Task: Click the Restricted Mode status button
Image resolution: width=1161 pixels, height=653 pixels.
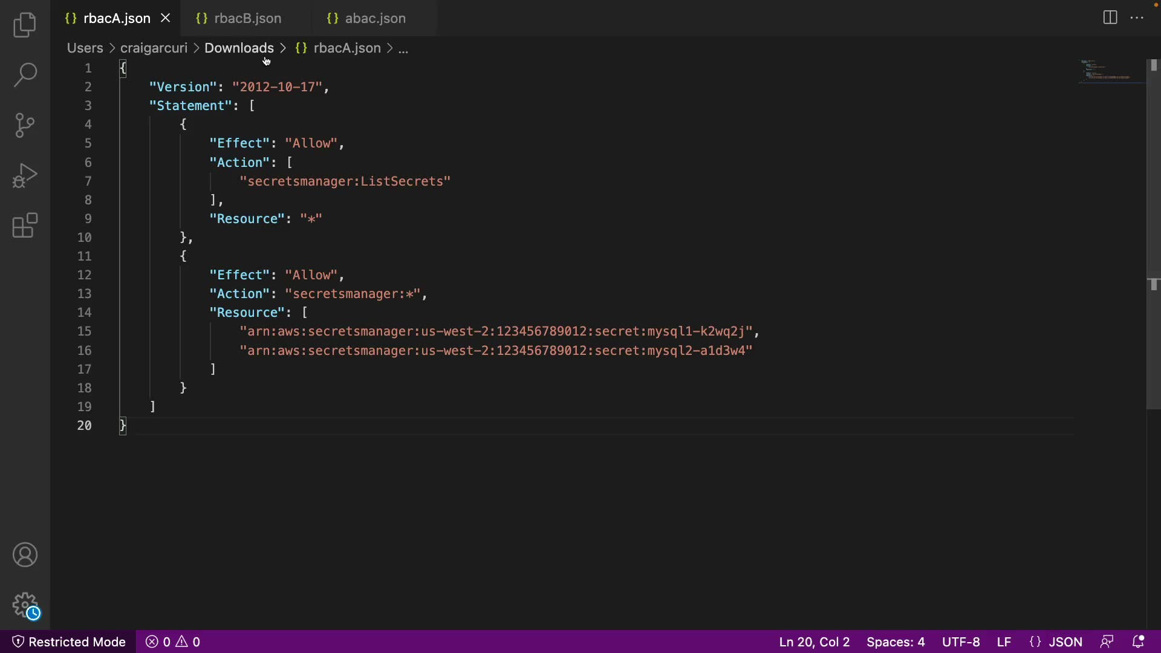Action: [x=69, y=642]
